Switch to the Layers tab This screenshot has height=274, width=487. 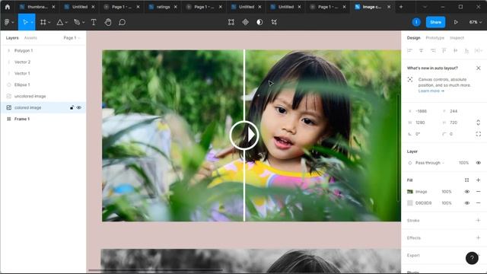click(12, 38)
